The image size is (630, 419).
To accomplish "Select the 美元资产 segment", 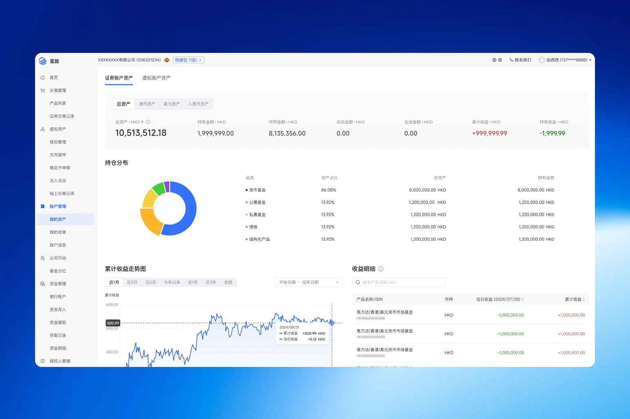I will (x=172, y=104).
